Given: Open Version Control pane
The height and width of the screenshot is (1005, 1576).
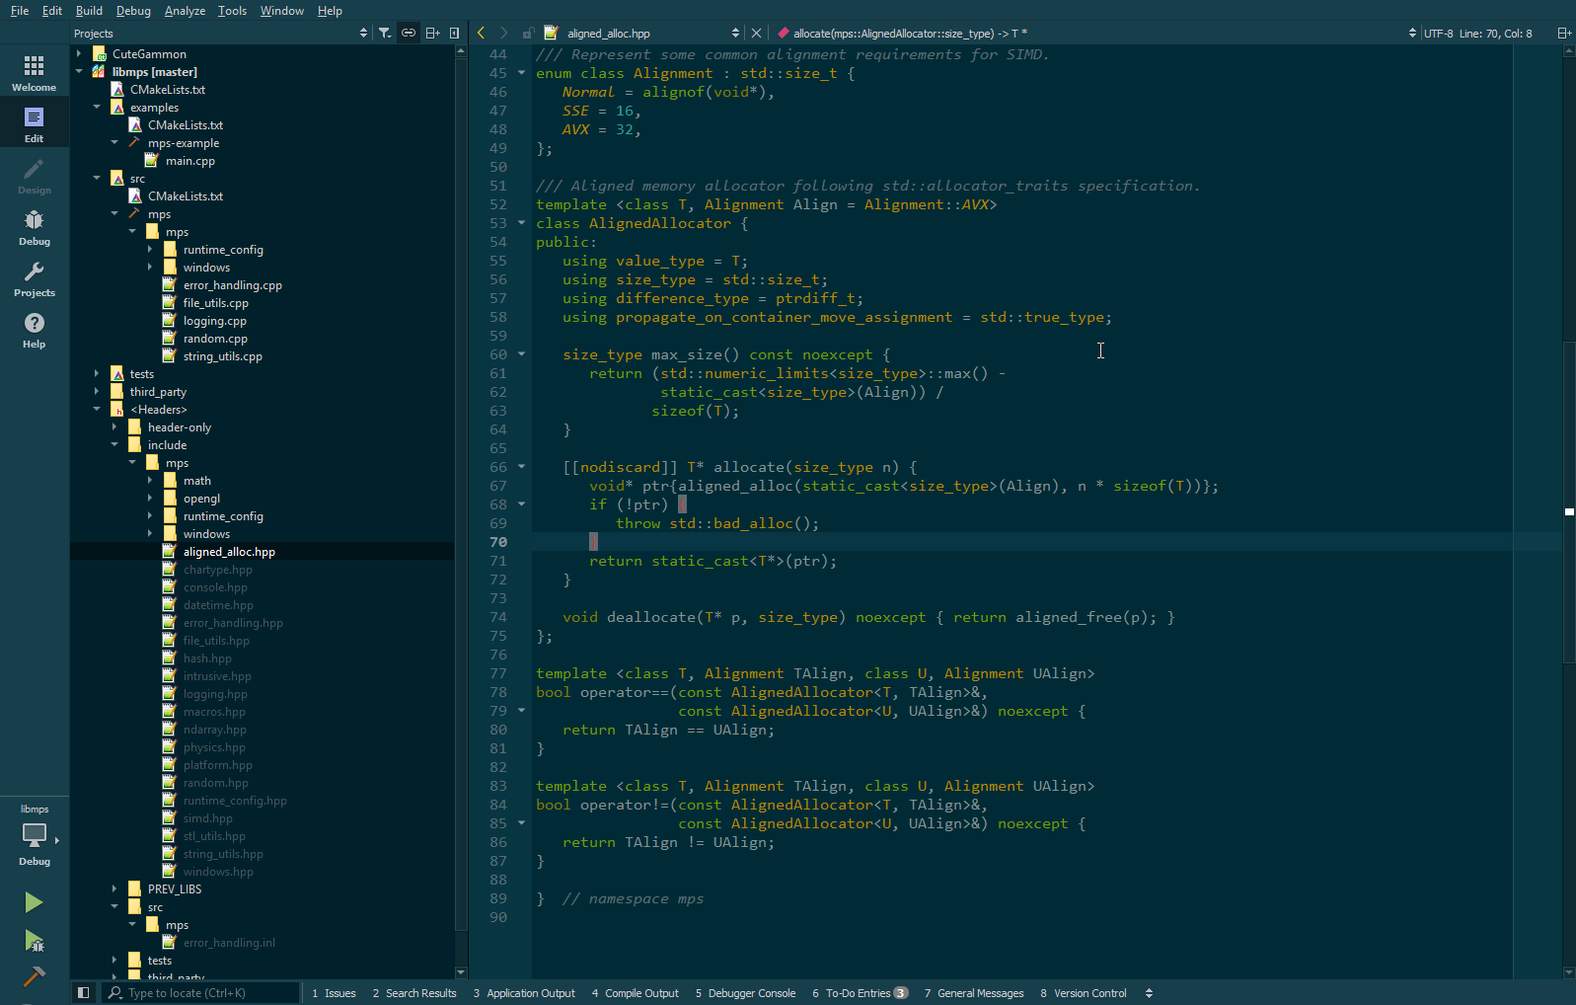Looking at the screenshot, I should [1083, 993].
